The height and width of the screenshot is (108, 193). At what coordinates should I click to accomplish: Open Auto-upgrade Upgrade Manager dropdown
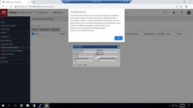coord(107,61)
